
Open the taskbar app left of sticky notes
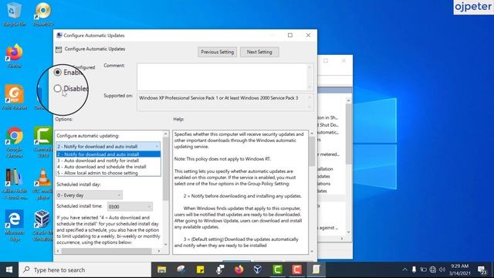pyautogui.click(x=181, y=270)
